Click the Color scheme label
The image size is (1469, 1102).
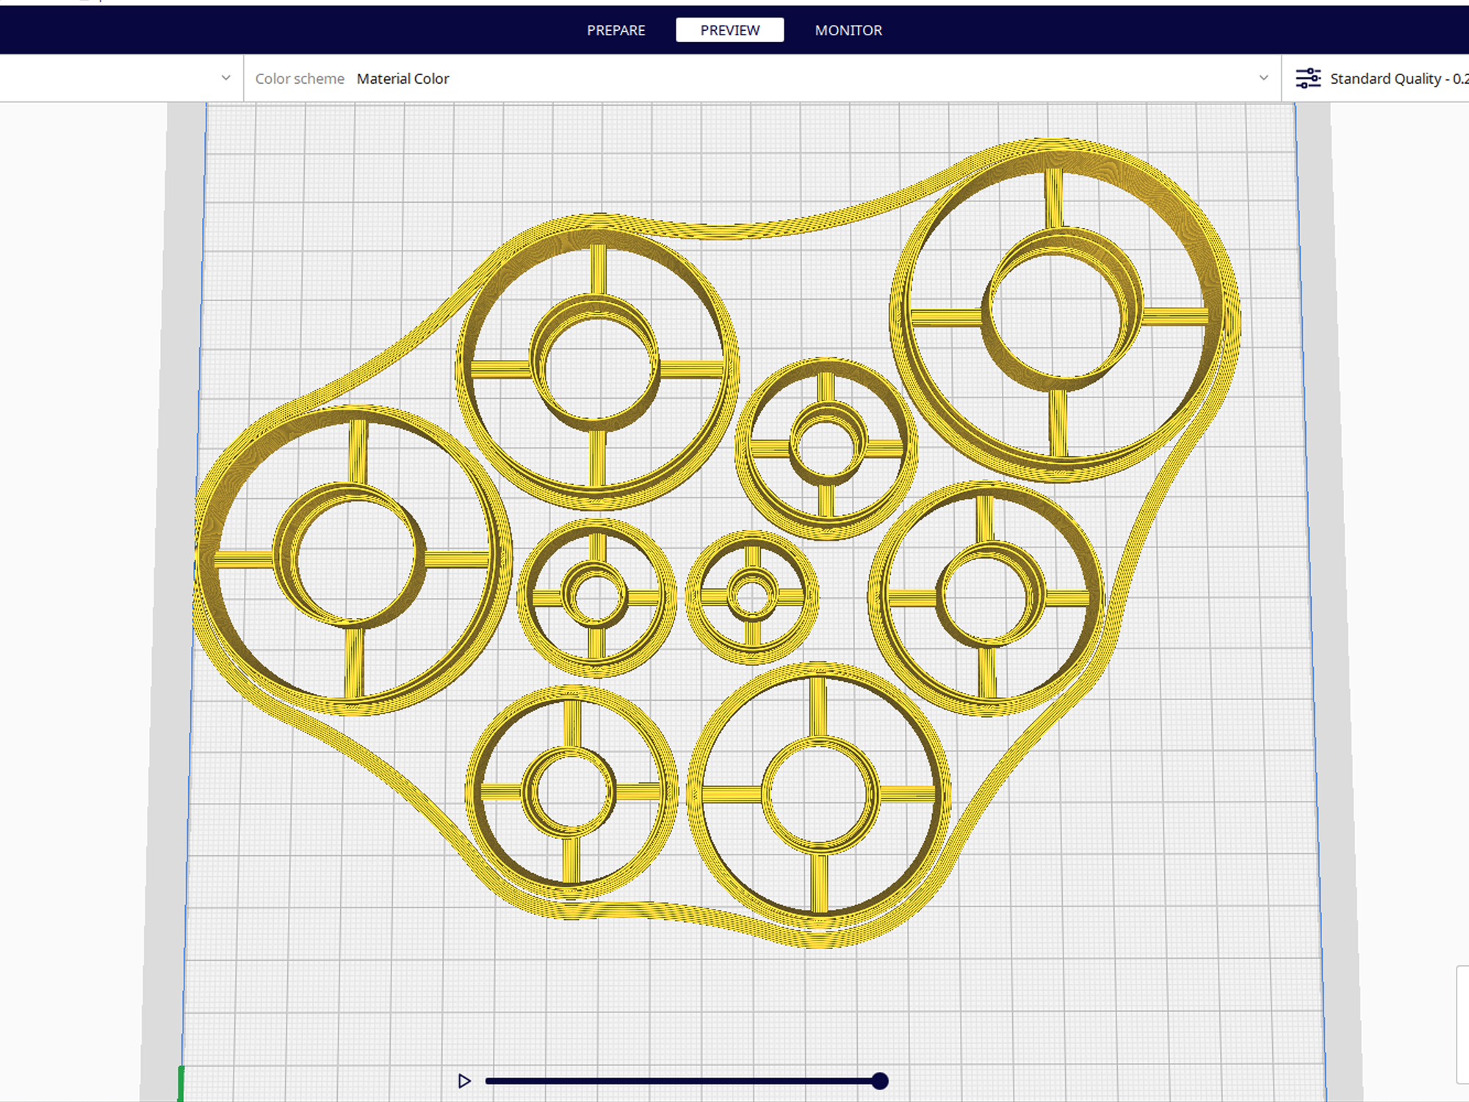point(300,79)
